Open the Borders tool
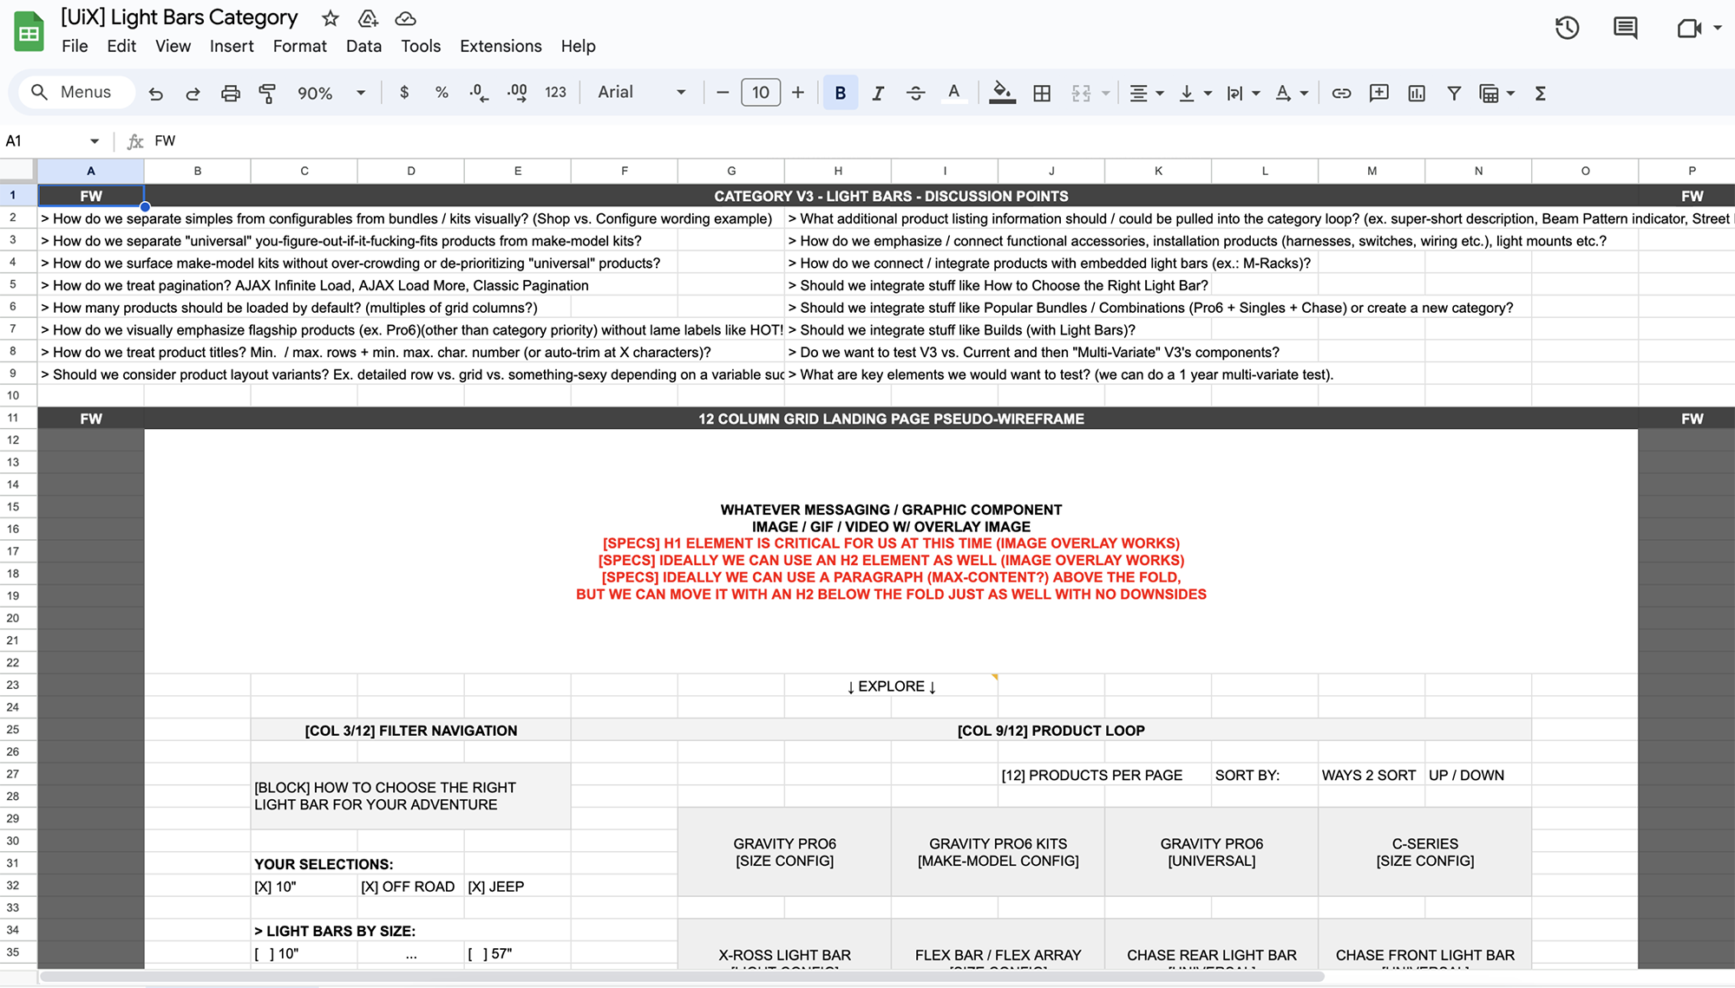Image resolution: width=1735 pixels, height=988 pixels. click(1042, 93)
